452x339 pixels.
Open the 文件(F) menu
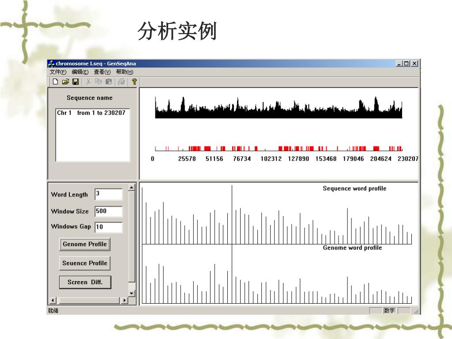[58, 72]
